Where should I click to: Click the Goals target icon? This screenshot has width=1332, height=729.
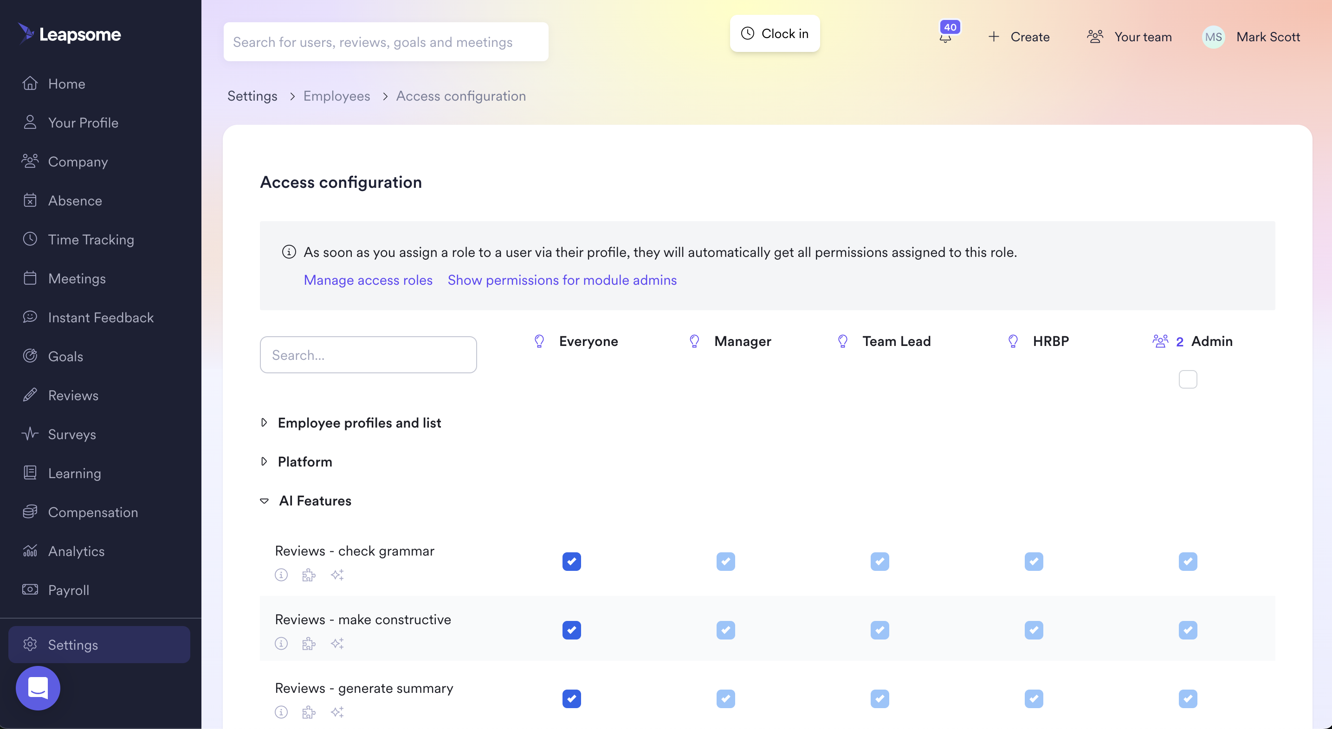point(30,356)
